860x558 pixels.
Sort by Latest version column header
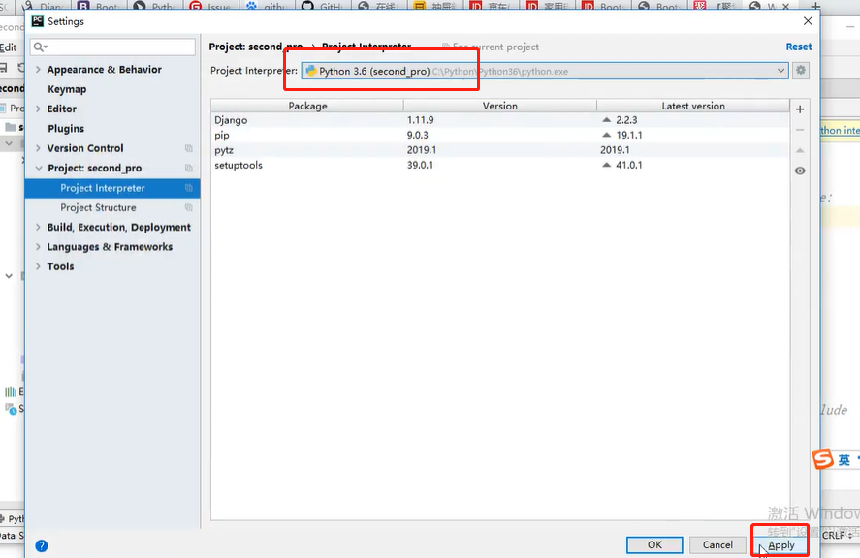(692, 106)
